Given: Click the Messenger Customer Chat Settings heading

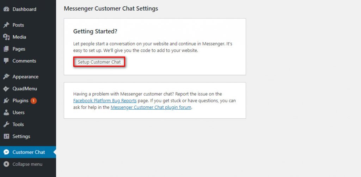Looking at the screenshot, I should tap(111, 8).
